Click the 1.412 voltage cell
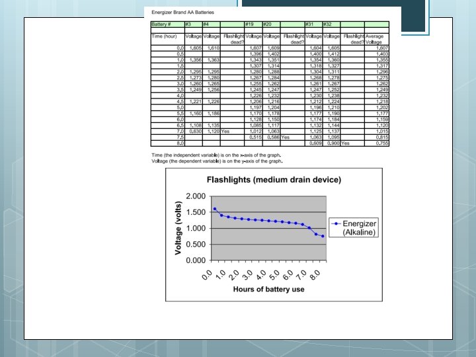Image resolution: width=476 pixels, height=357 pixels. (331, 54)
